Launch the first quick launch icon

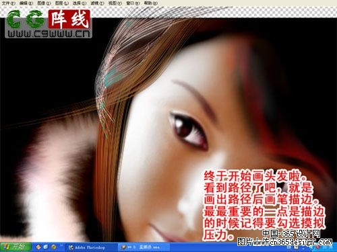[38, 247]
